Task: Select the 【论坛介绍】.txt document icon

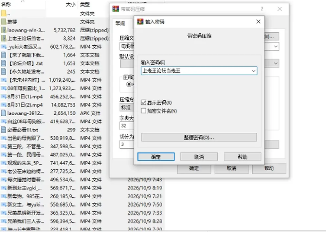Action: 3,63
